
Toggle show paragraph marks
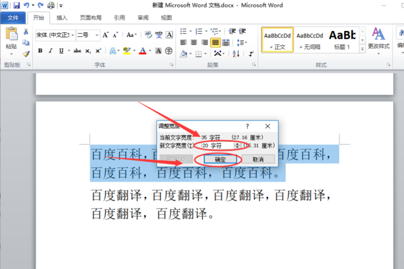[x=251, y=54]
